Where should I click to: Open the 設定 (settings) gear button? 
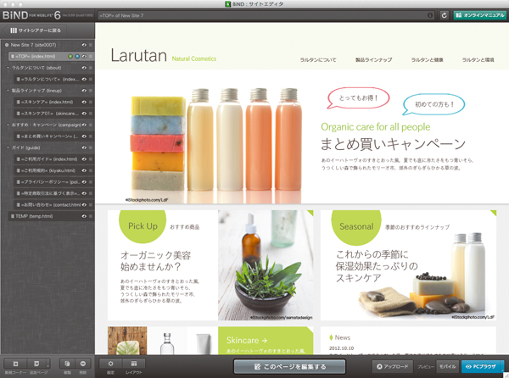[x=110, y=364]
